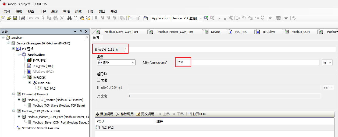Collapse the Application tree node

point(19,54)
